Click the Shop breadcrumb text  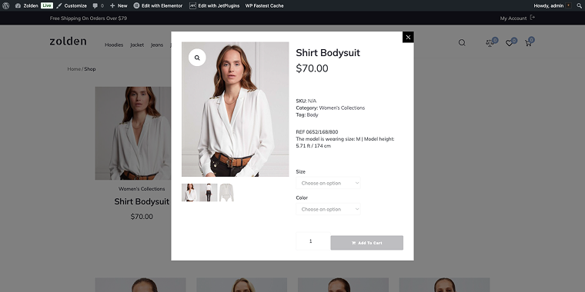[90, 69]
